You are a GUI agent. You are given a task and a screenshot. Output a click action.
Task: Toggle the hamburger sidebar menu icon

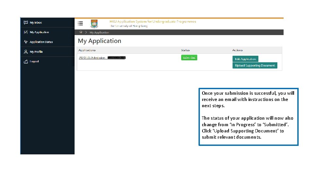[x=80, y=24]
